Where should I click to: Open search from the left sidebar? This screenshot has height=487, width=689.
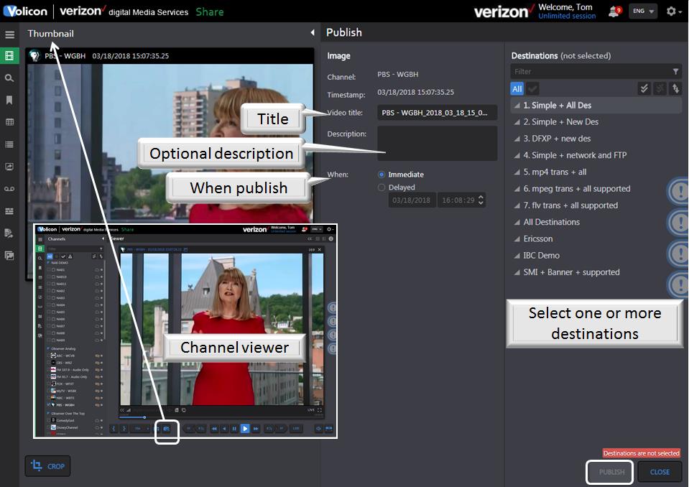(9, 78)
